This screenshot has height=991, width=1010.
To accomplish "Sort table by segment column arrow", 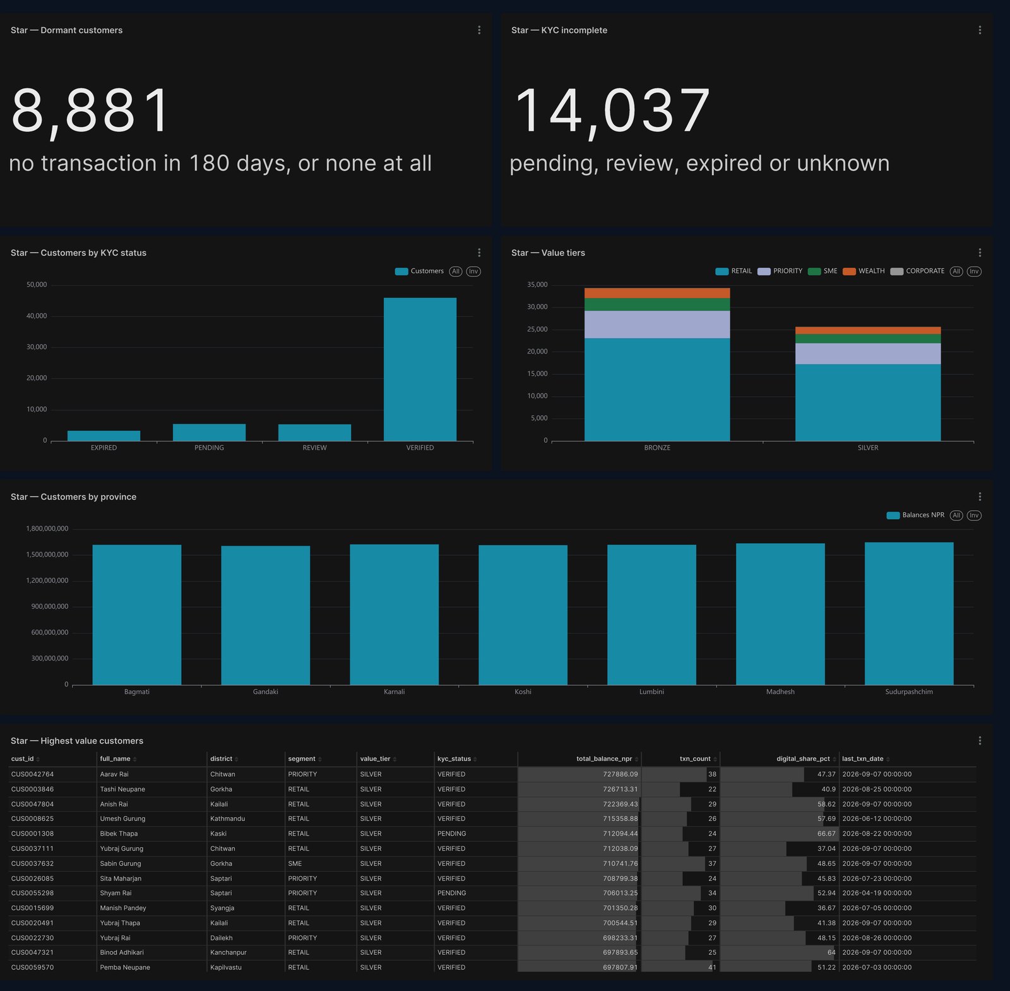I will pos(320,759).
